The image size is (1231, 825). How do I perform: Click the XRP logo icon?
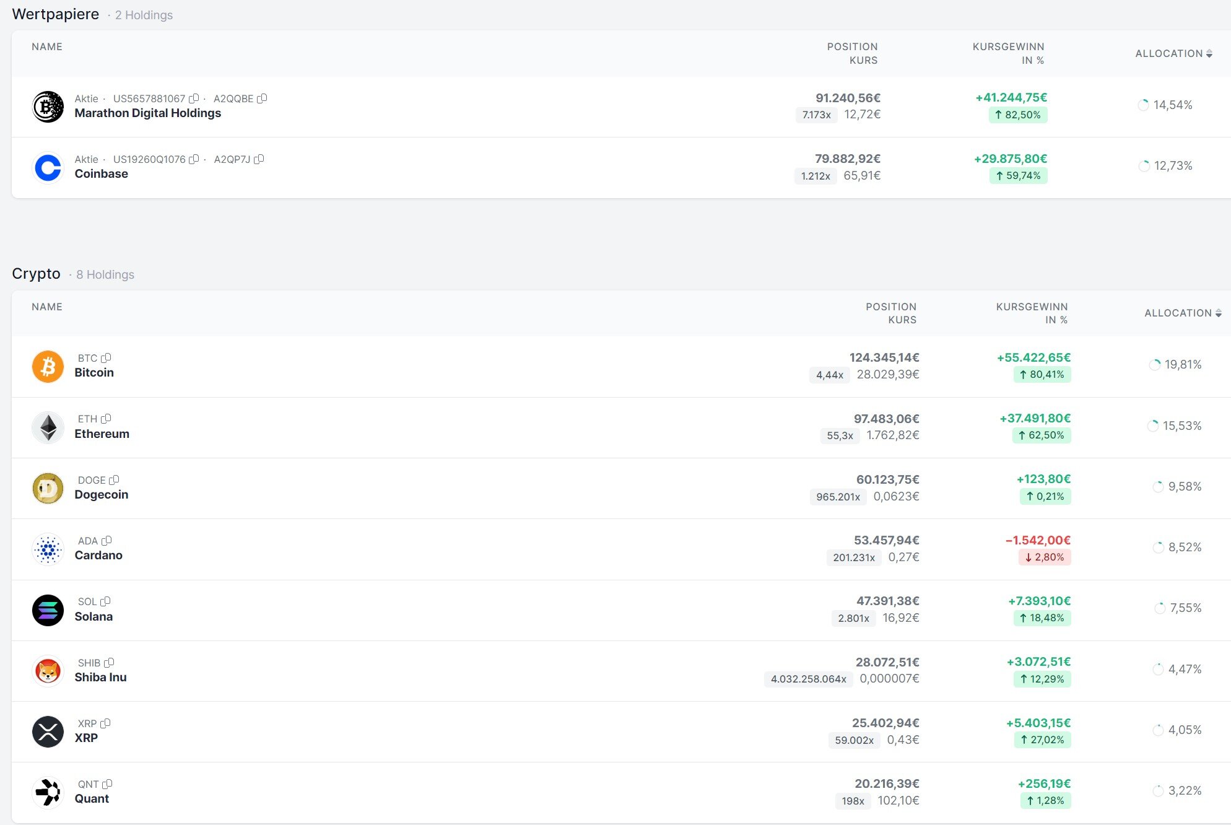tap(48, 731)
